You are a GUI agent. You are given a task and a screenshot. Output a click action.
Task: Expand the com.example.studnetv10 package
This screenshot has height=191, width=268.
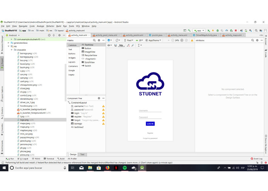click(x=12, y=39)
